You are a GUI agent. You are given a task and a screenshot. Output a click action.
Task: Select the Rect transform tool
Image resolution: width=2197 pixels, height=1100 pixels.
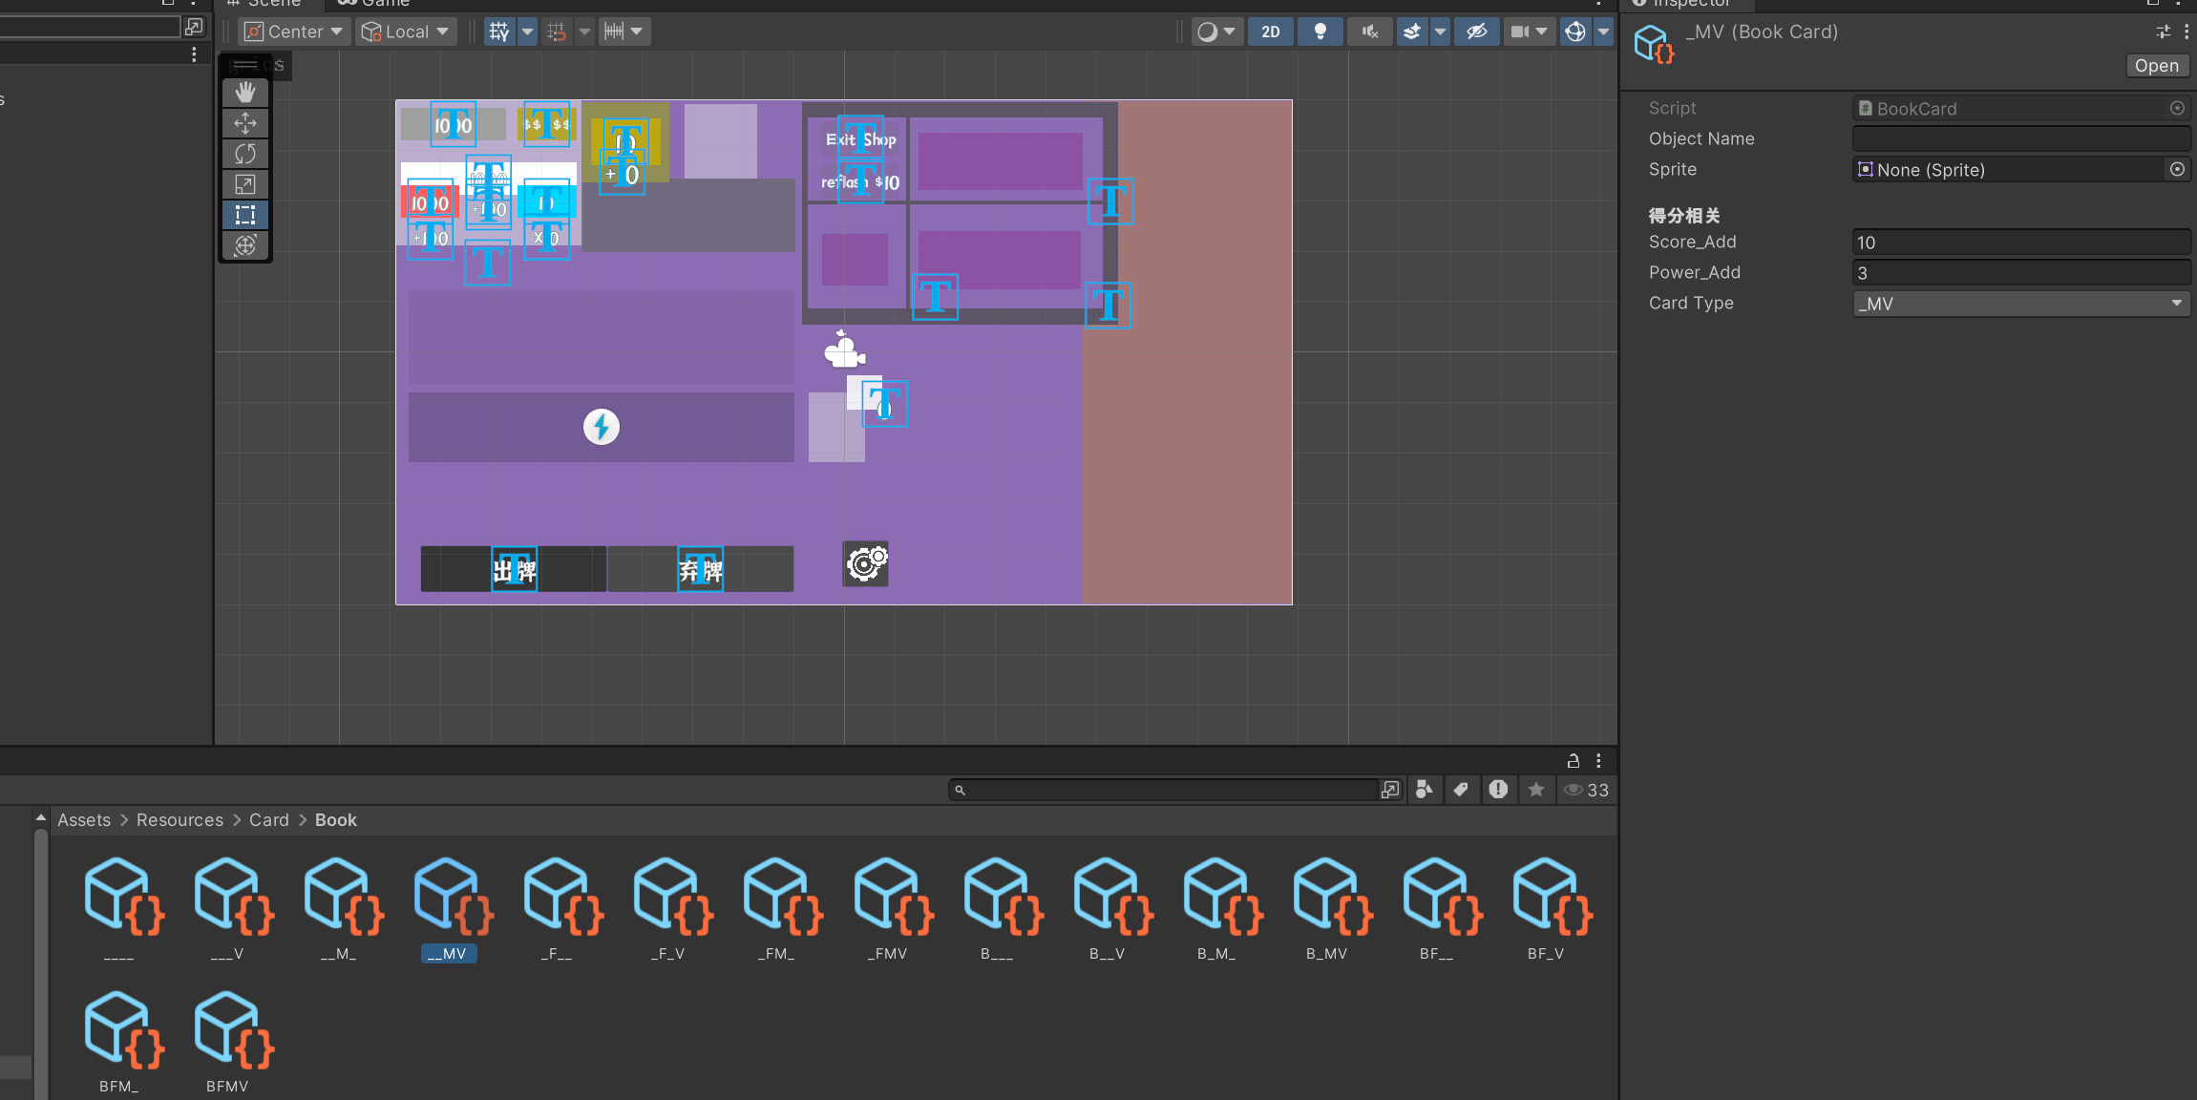[245, 215]
